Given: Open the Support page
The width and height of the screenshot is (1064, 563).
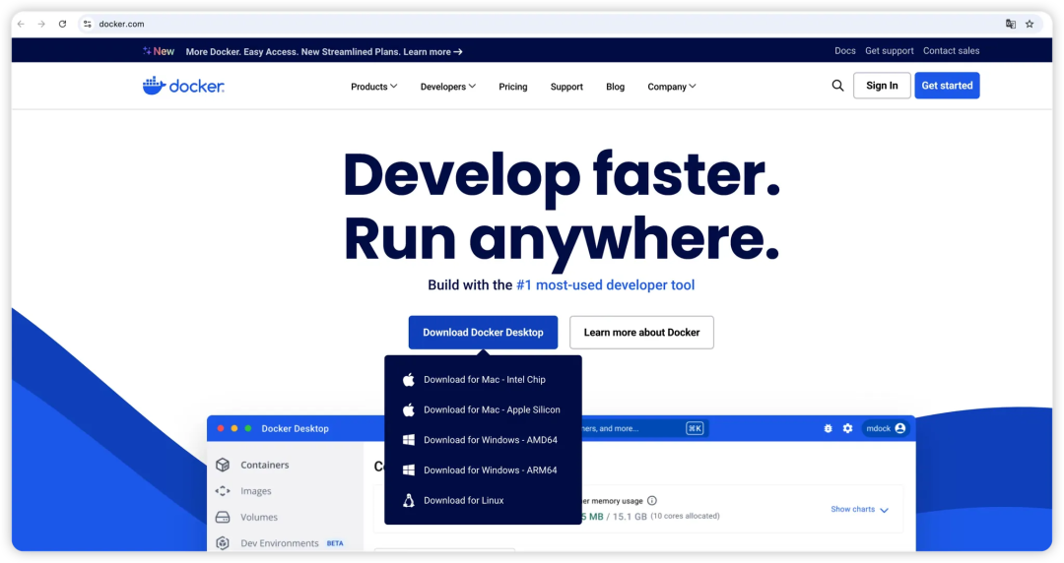Looking at the screenshot, I should point(566,87).
